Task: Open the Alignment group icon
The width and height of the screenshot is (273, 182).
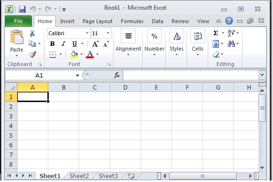Action: pyautogui.click(x=129, y=36)
